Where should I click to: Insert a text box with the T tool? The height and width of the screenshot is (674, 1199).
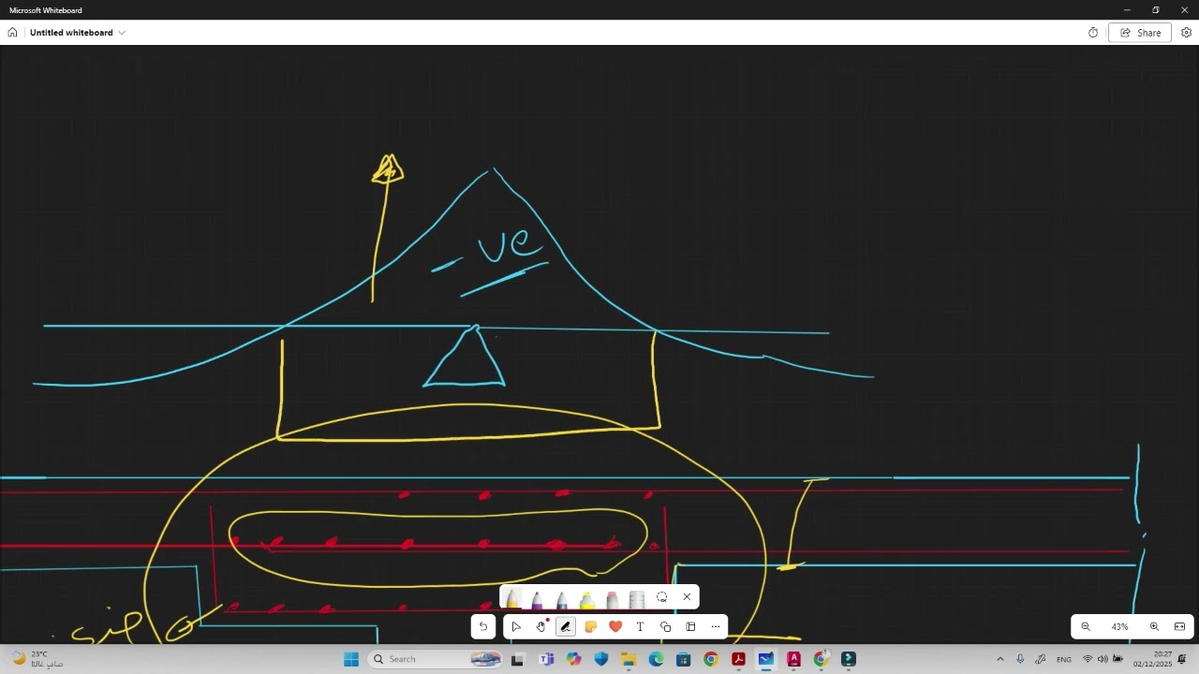tap(641, 627)
